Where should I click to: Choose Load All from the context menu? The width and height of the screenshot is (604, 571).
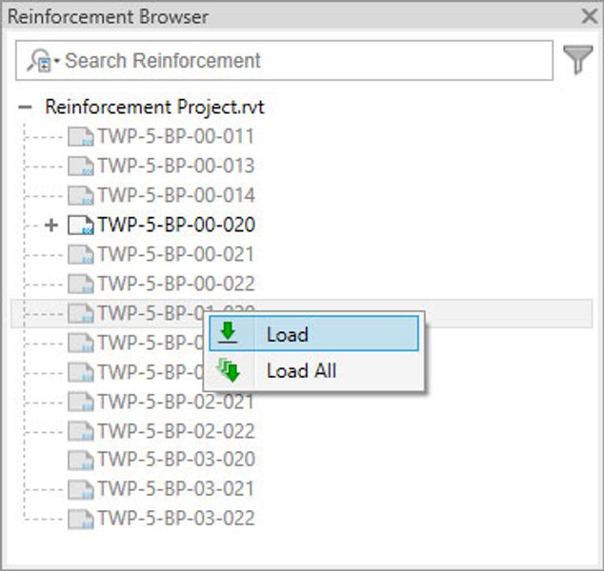(x=301, y=371)
